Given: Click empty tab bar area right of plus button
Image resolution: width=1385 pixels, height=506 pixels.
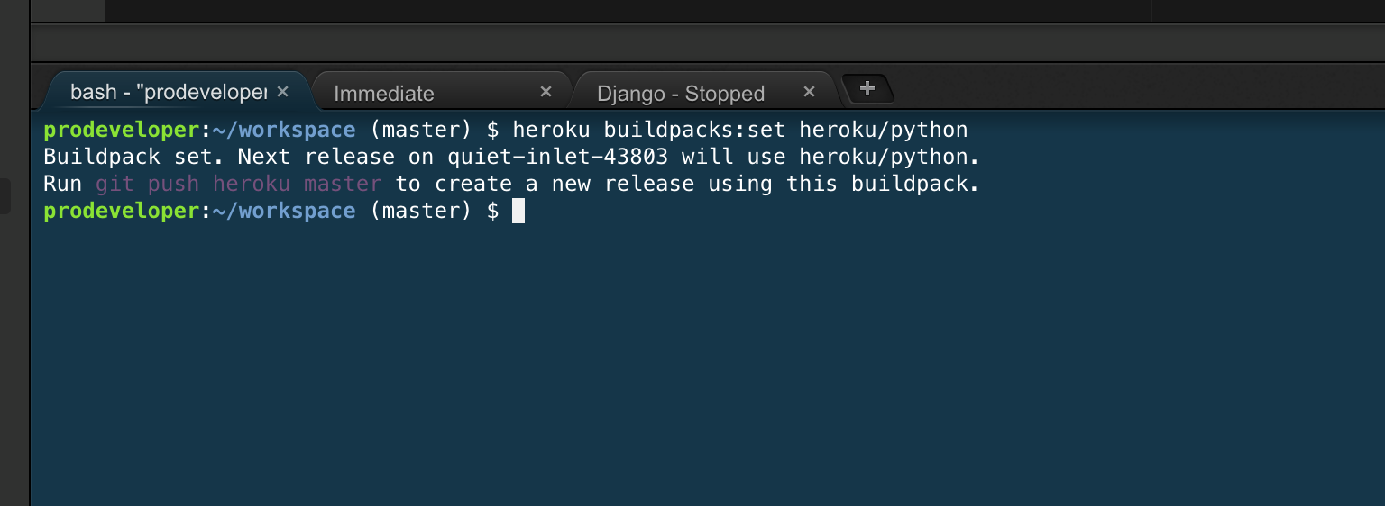Looking at the screenshot, I should 1127,90.
